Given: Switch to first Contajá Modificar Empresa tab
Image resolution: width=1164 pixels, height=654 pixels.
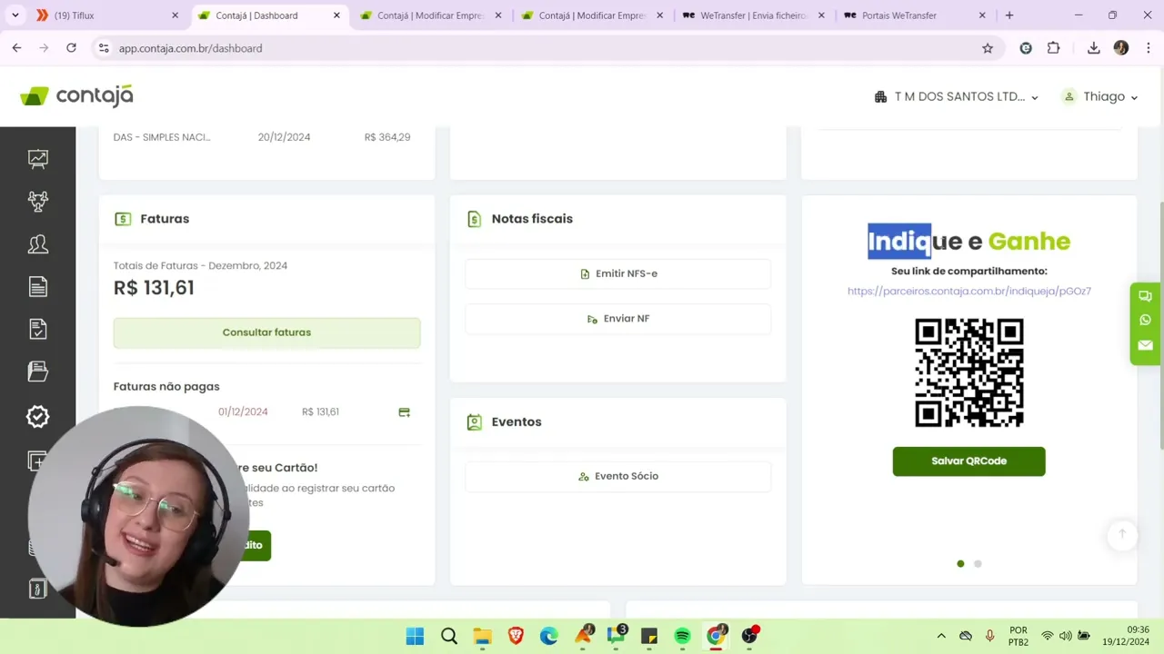Looking at the screenshot, I should click(x=431, y=15).
